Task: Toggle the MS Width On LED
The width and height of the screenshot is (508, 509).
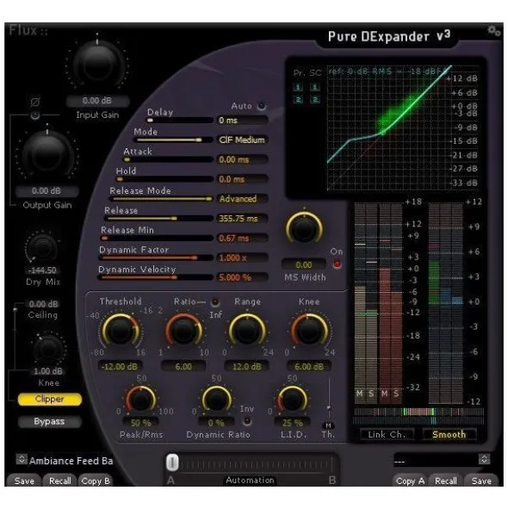Action: (337, 264)
